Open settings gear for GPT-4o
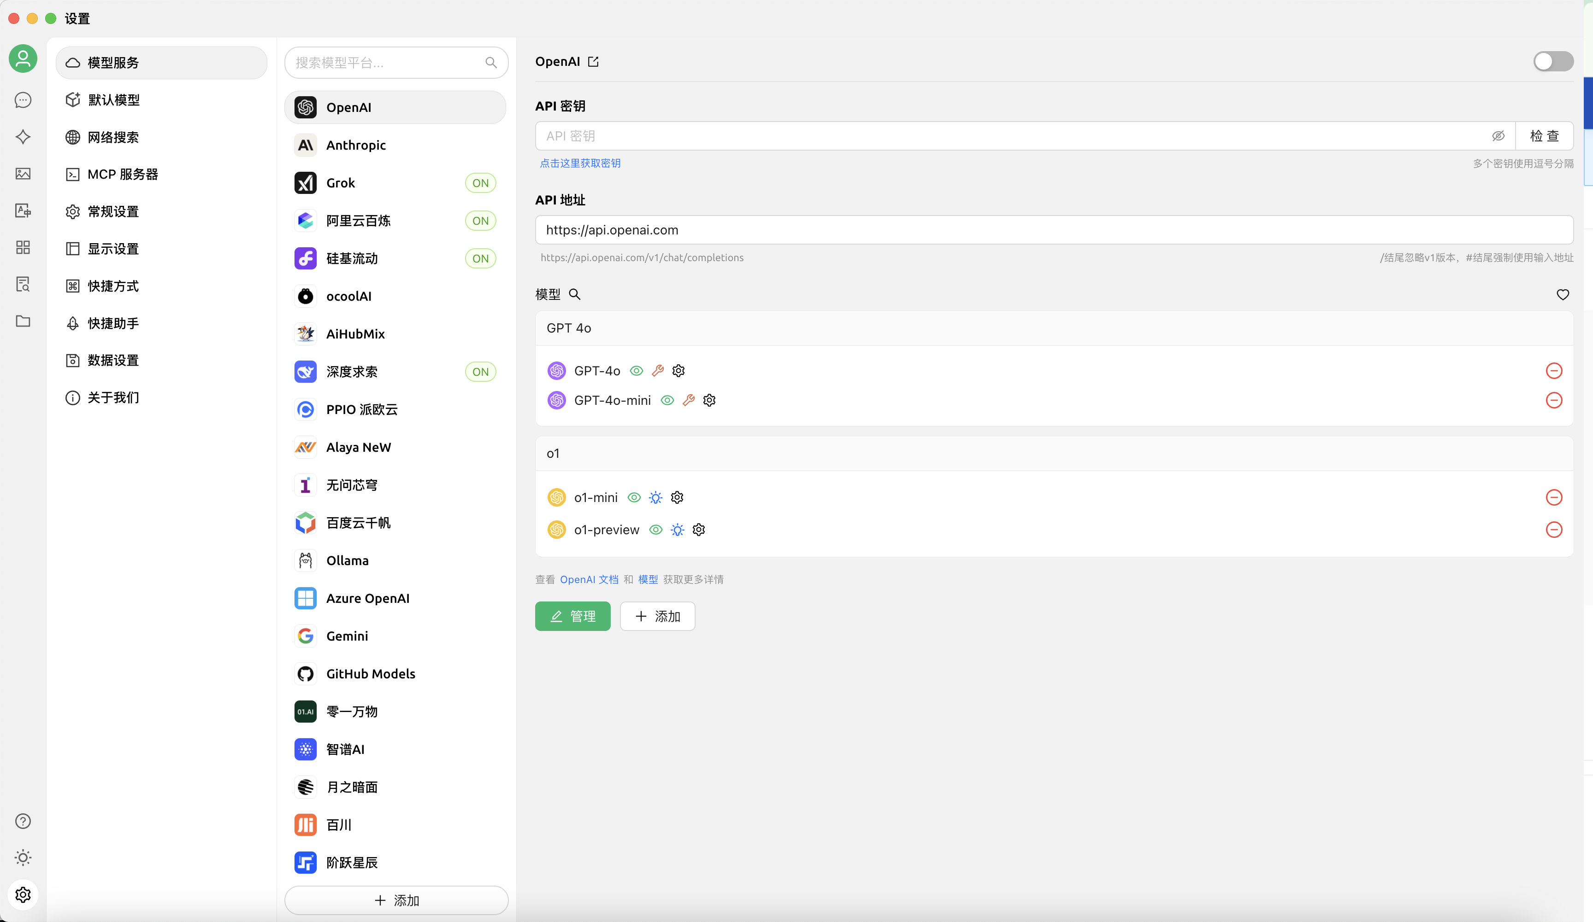Viewport: 1593px width, 922px height. 678,371
